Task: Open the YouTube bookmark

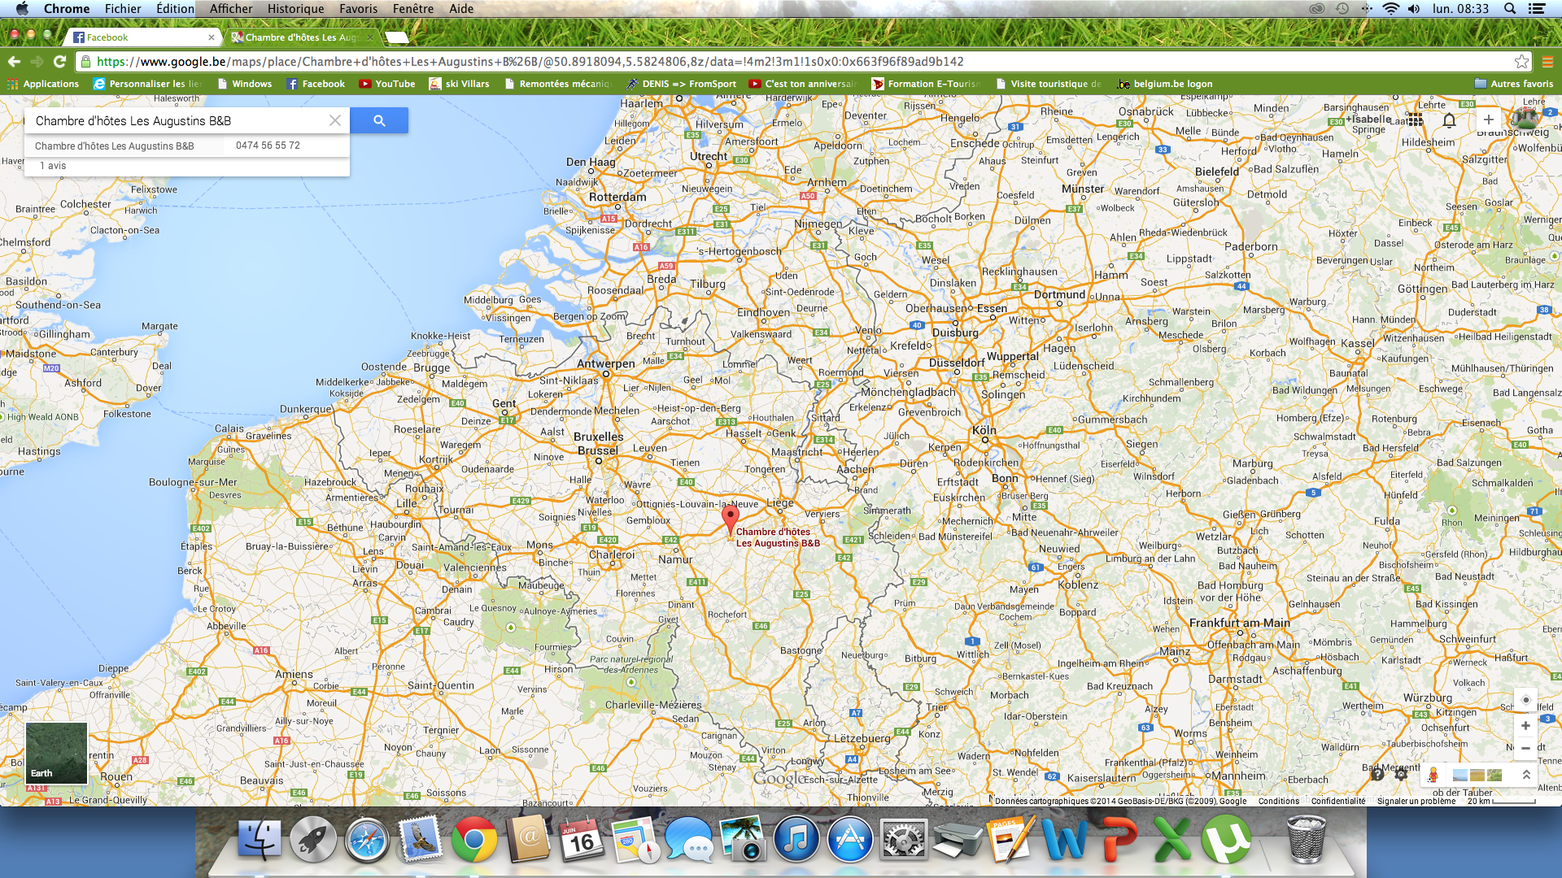Action: pyautogui.click(x=387, y=84)
